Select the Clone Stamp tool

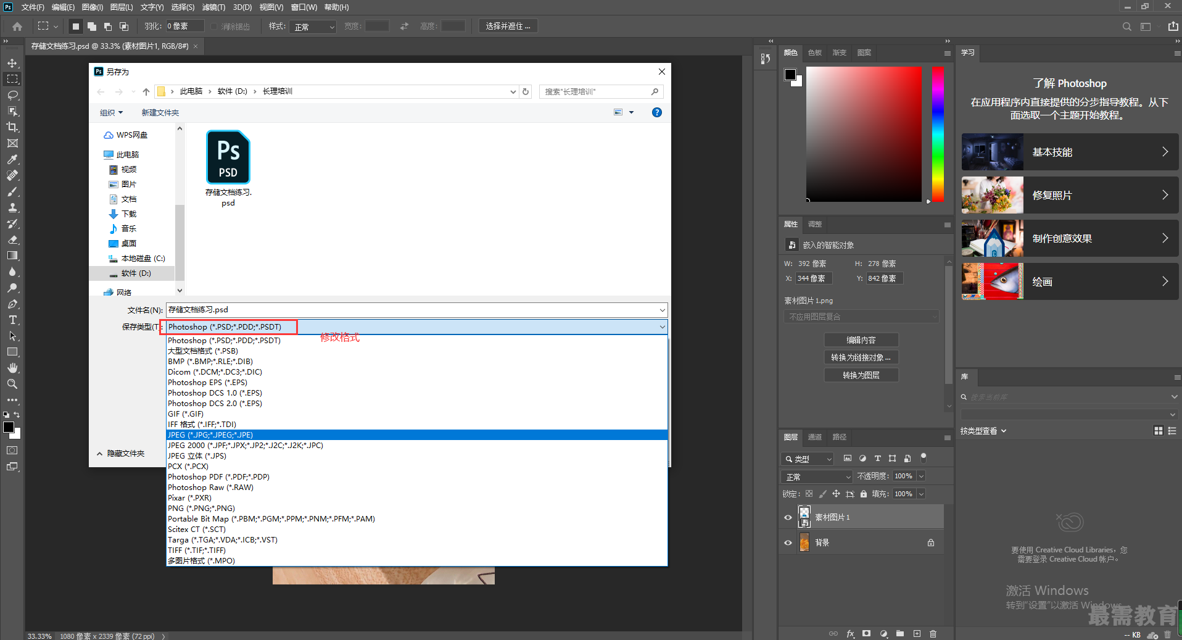click(x=12, y=207)
